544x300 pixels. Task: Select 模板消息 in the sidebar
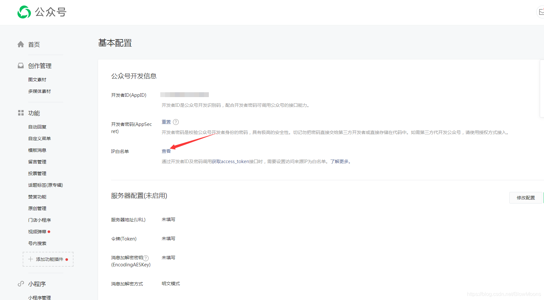coord(37,150)
